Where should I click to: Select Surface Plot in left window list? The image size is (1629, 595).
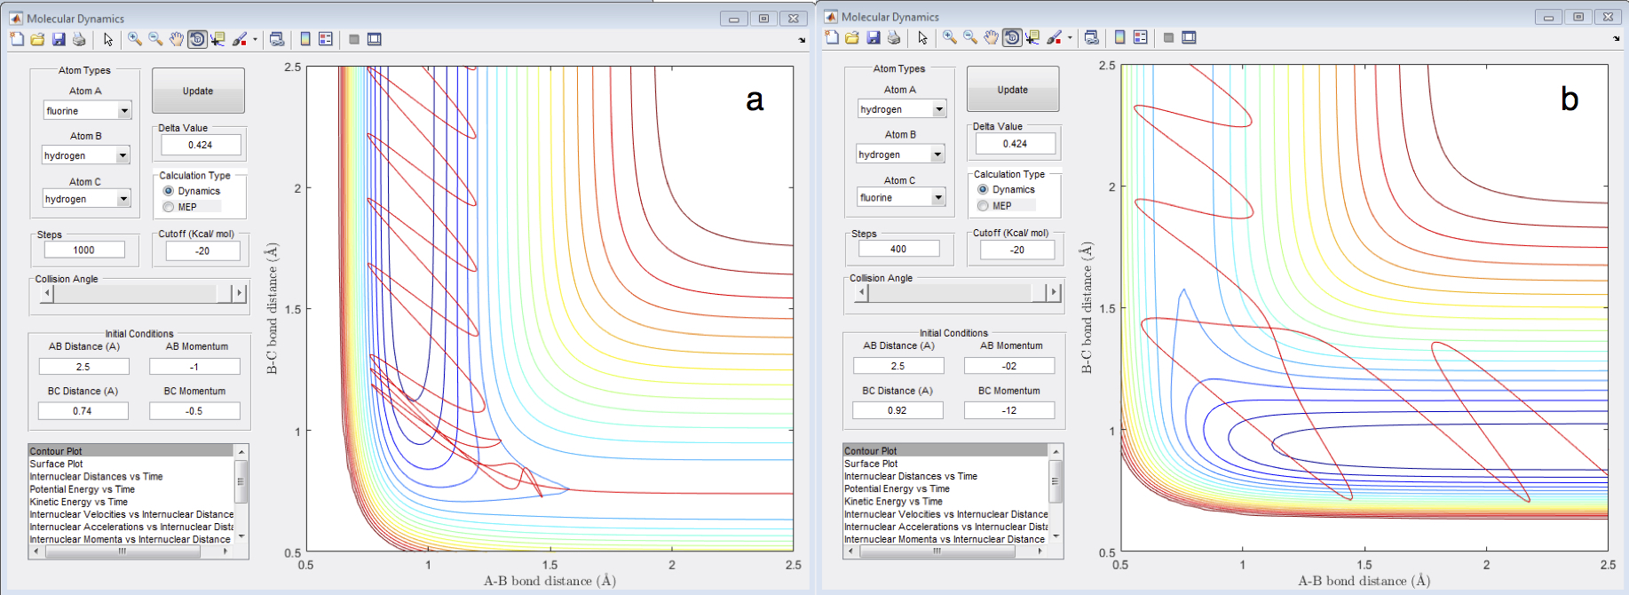coord(57,464)
